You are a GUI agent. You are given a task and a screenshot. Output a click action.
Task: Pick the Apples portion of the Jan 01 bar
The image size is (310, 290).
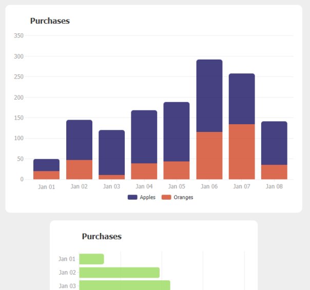[47, 165]
